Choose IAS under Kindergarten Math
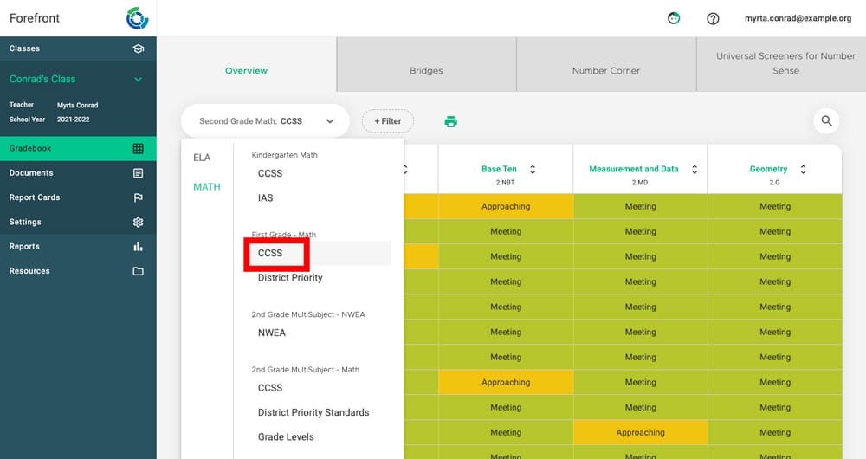 point(265,197)
